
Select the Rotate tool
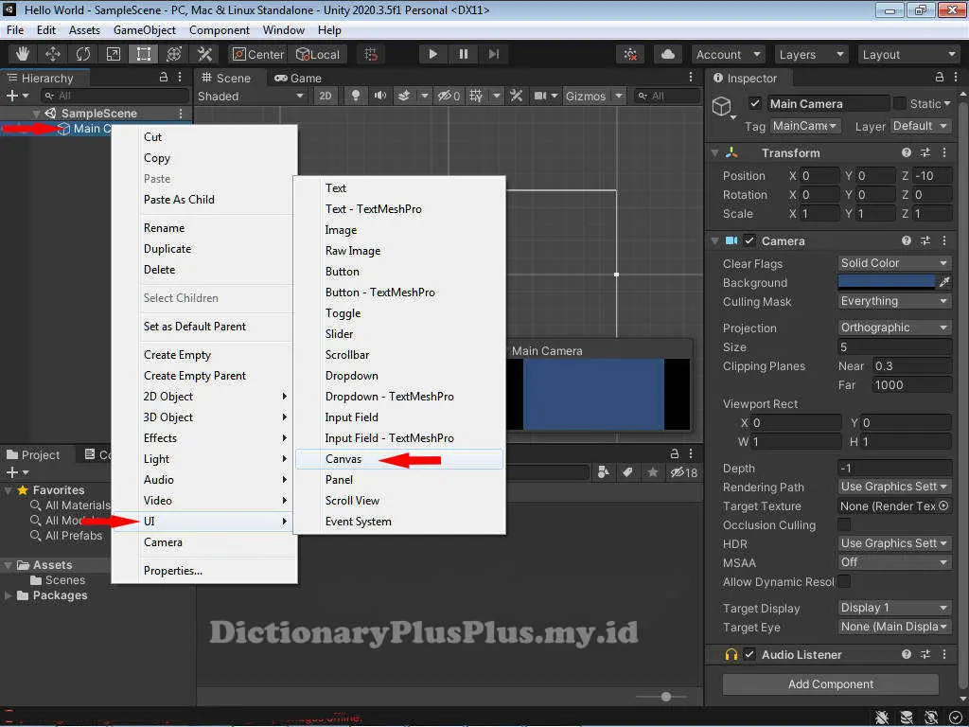click(x=83, y=54)
